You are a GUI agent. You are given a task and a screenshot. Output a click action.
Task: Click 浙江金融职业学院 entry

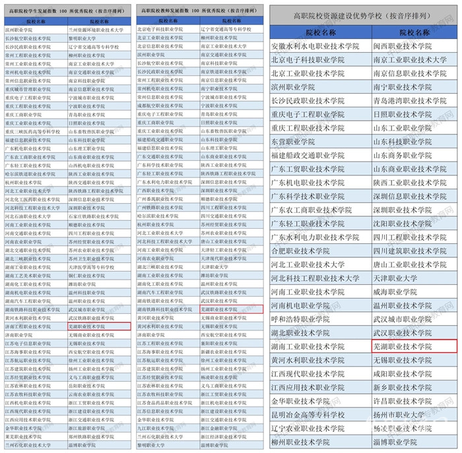click(x=232, y=429)
